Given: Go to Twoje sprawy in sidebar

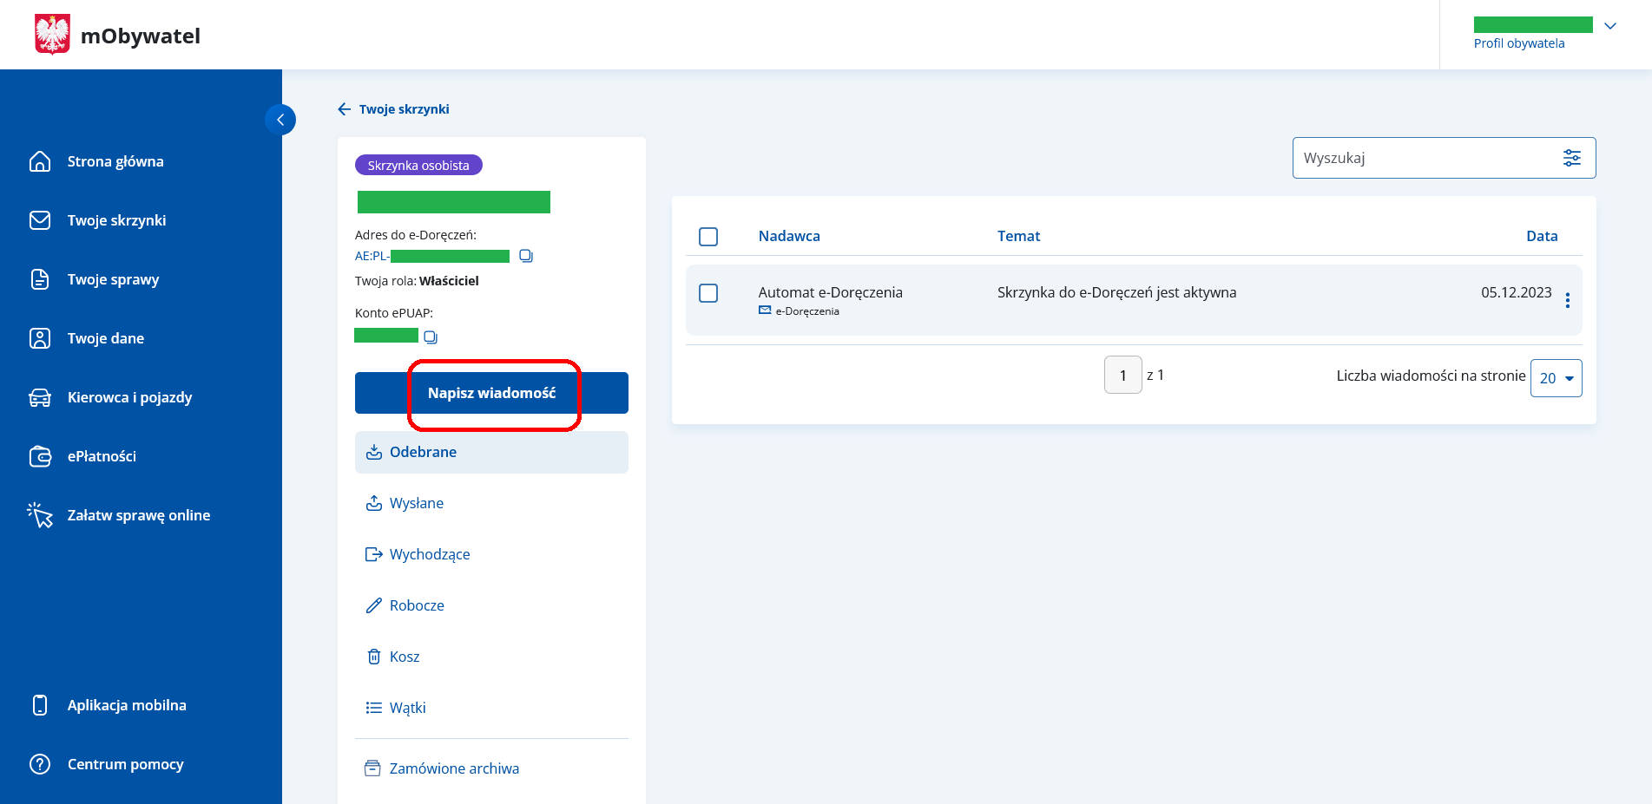Looking at the screenshot, I should point(113,279).
